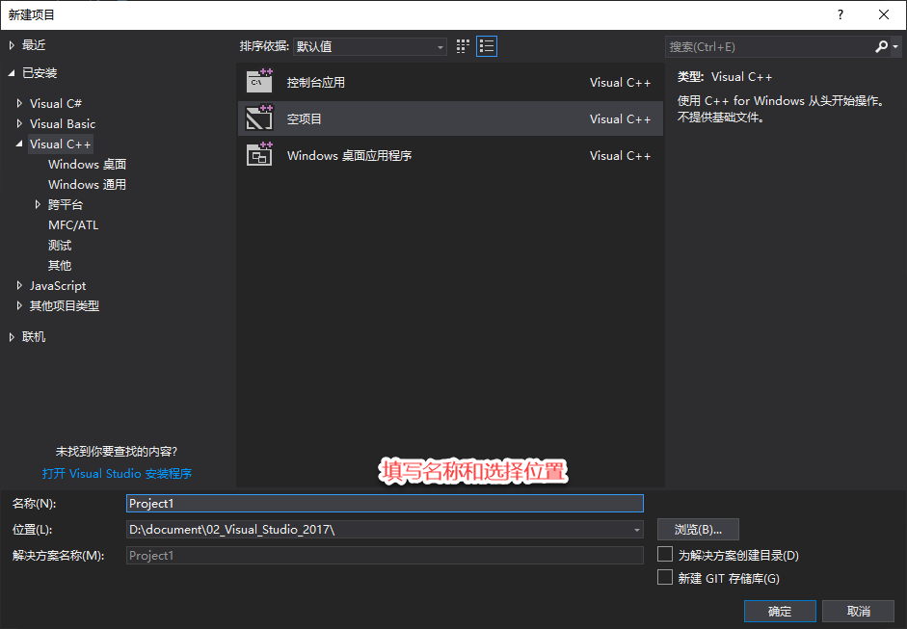Expand the 跨平台 node arrow
The width and height of the screenshot is (907, 629).
tap(38, 204)
